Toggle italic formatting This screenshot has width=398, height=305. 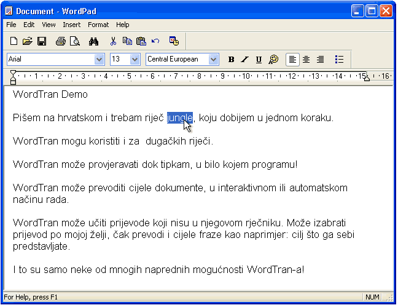coord(244,60)
